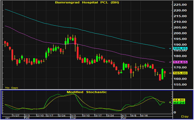
Task: Click the Apr month label
Action: [123, 118]
